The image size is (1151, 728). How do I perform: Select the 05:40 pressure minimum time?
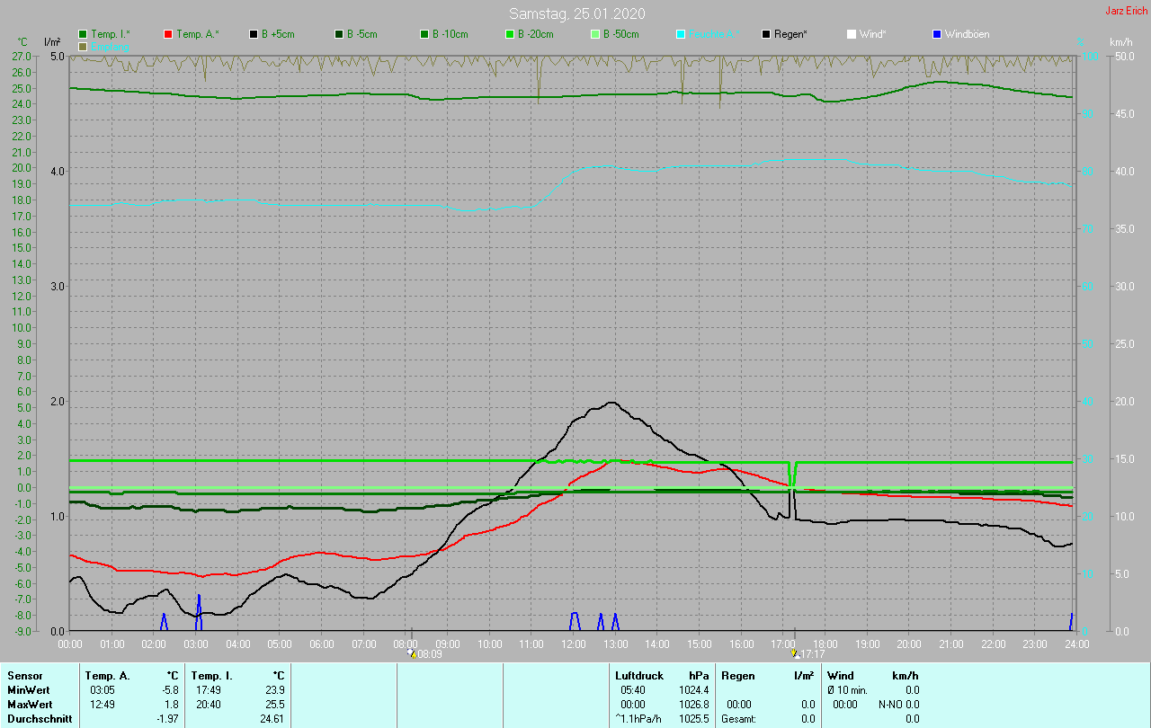coord(632,690)
